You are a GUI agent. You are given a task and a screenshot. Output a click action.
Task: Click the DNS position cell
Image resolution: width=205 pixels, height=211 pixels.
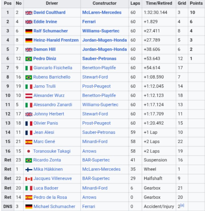8,206
